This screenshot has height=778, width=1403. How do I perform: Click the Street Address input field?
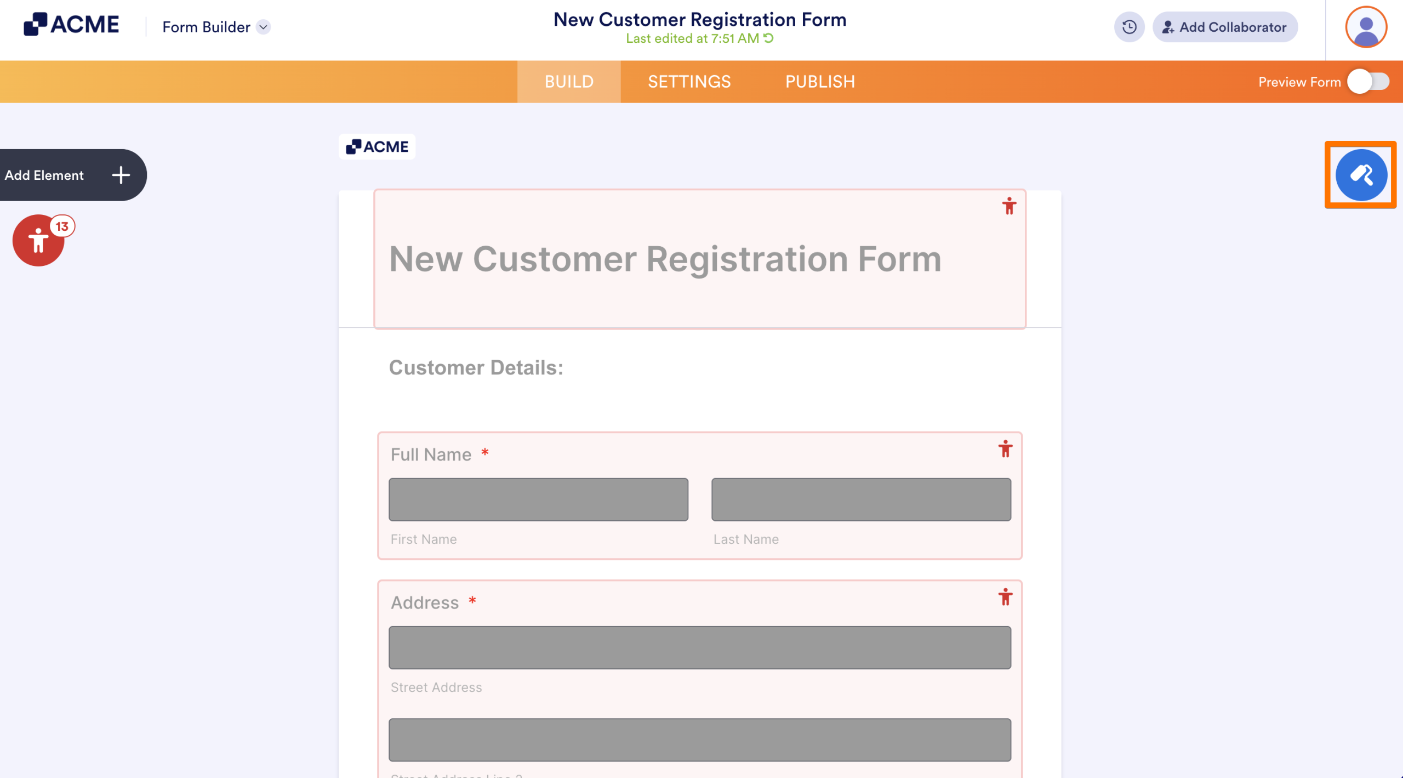700,648
